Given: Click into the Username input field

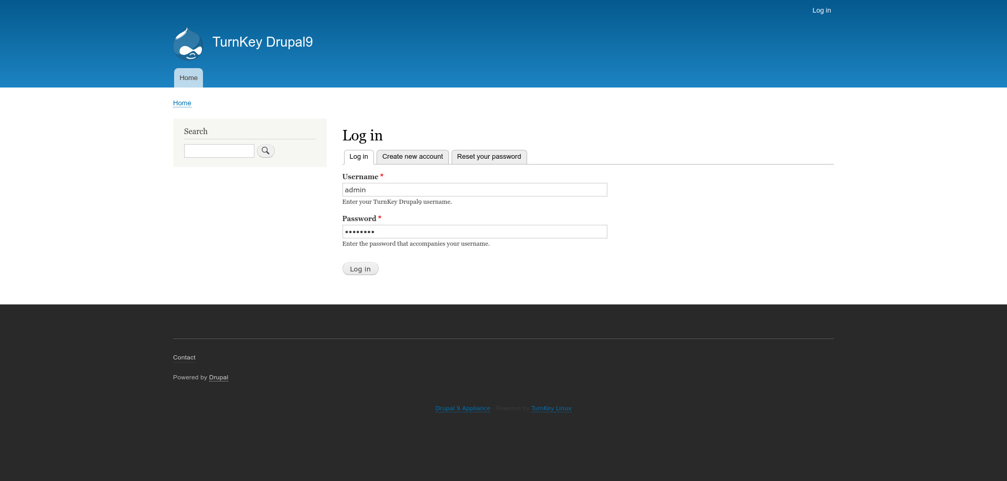Looking at the screenshot, I should pos(474,190).
